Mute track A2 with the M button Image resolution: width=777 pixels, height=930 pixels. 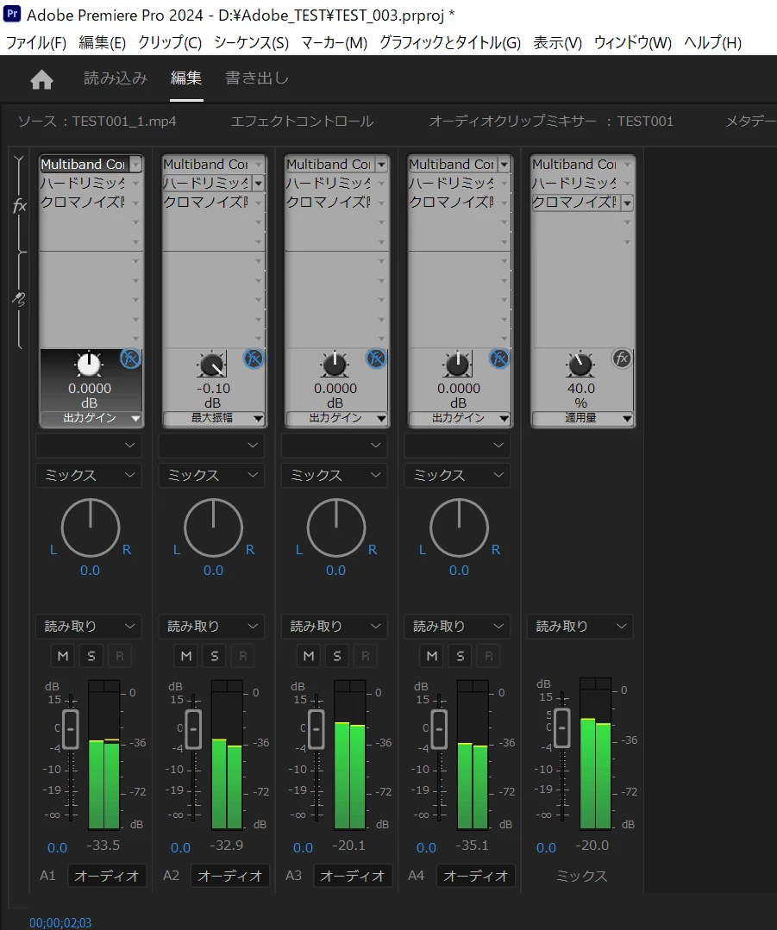[186, 656]
